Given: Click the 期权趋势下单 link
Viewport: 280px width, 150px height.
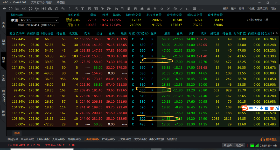Looking at the screenshot, I should (257, 20).
